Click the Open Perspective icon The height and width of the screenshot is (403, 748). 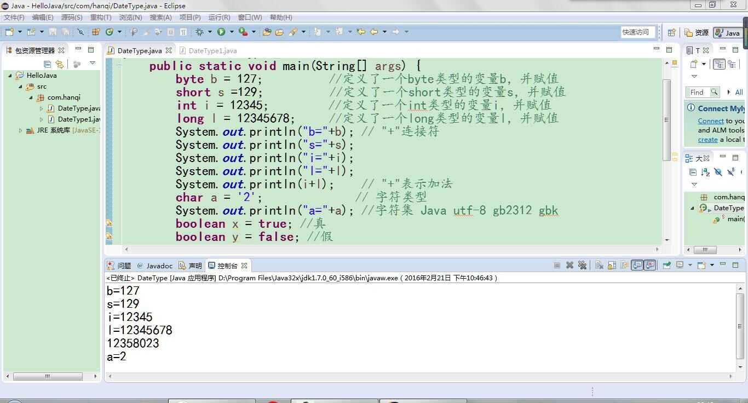pos(672,32)
